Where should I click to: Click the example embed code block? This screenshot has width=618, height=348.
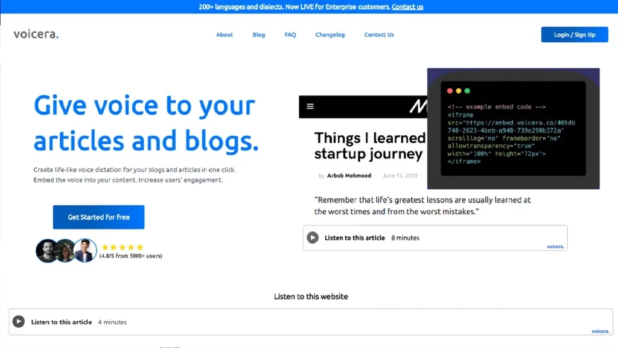[512, 134]
